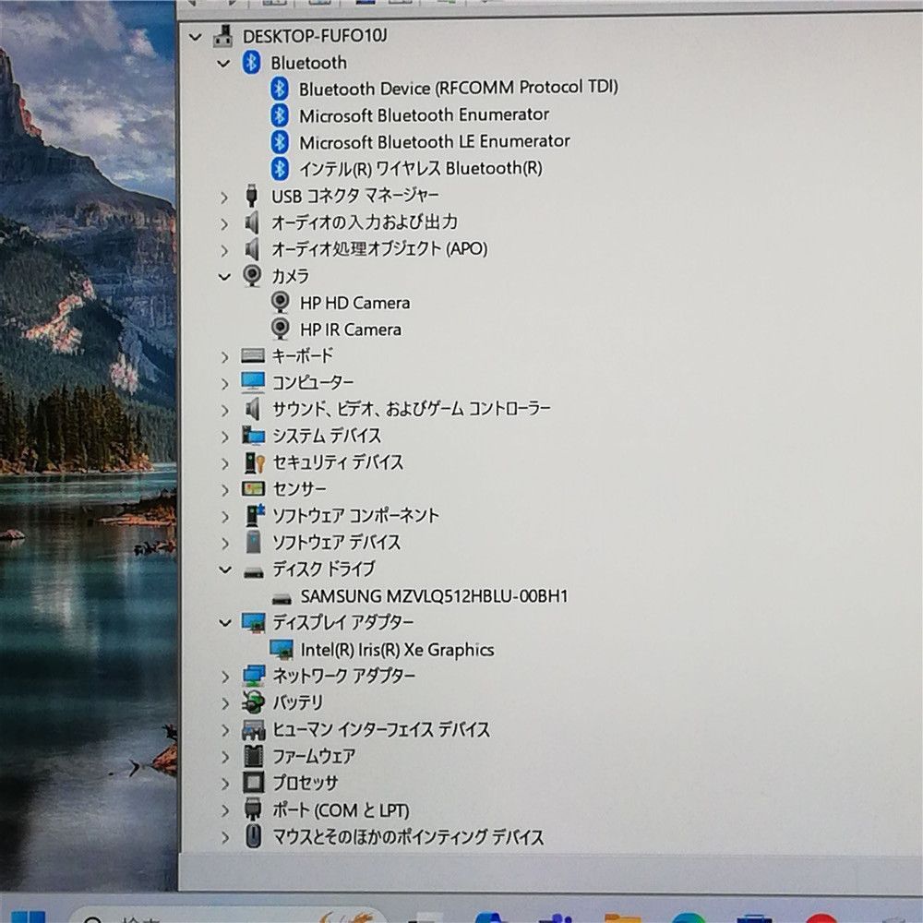Click the キーボード keyboard icon

coord(252,356)
